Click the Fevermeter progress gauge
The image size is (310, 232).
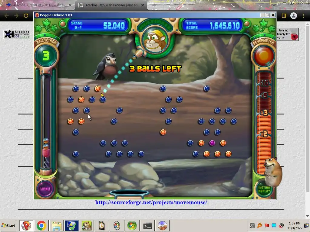point(264,123)
